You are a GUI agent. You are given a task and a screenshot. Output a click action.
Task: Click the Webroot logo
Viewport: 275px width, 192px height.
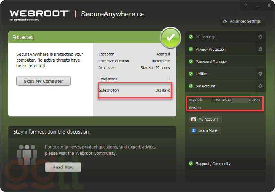(x=38, y=14)
